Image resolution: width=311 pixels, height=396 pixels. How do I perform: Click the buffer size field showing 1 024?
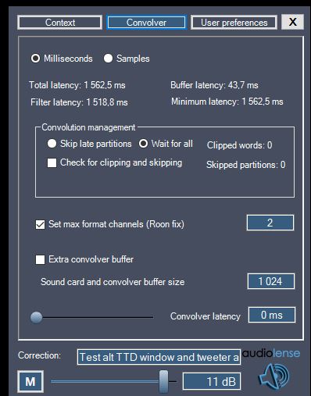coord(271,281)
